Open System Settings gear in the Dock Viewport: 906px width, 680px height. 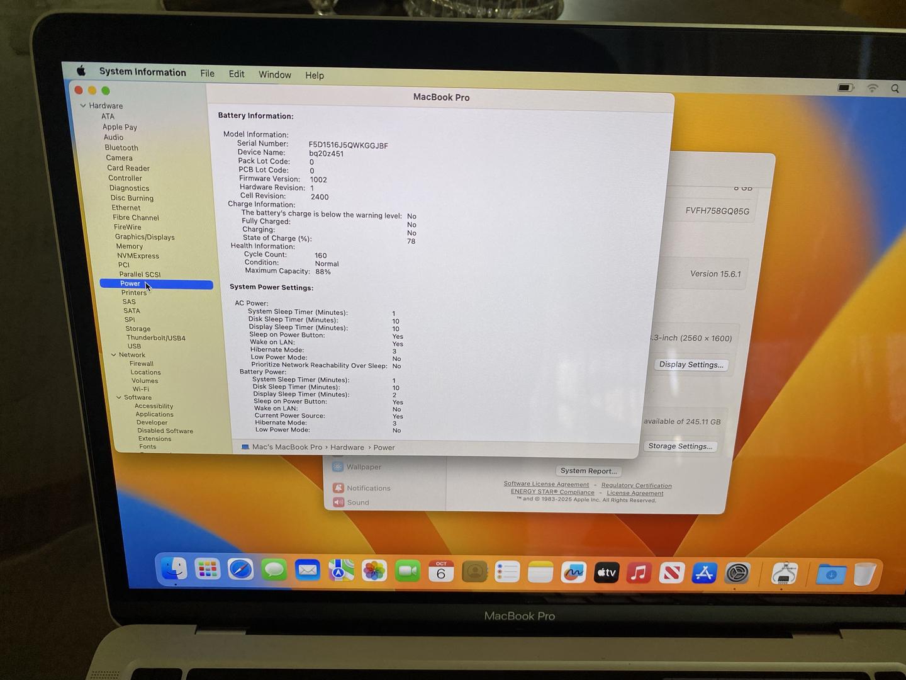[737, 574]
